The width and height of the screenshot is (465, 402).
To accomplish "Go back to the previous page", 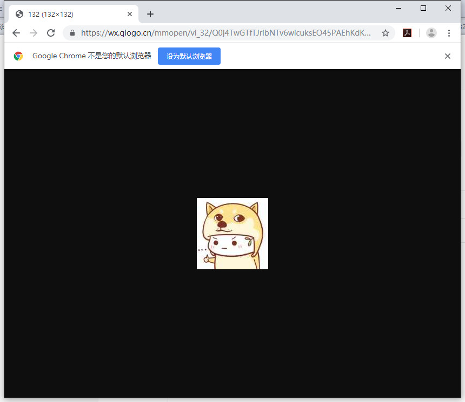I will tap(16, 33).
